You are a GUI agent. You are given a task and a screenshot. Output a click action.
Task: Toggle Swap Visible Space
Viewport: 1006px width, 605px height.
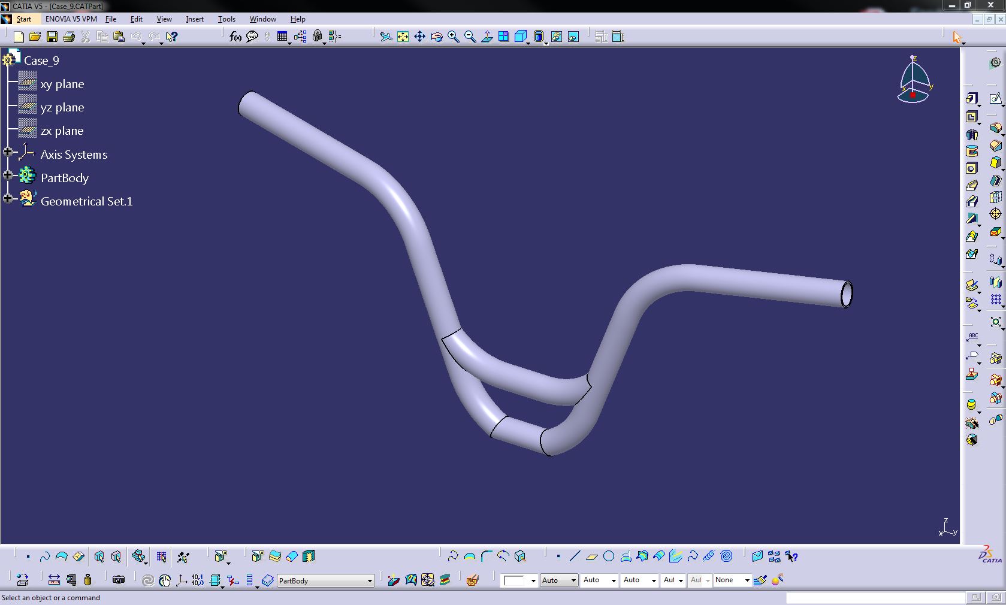[573, 37]
